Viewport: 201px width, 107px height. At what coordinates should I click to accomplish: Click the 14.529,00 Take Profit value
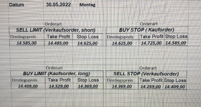point(59,86)
